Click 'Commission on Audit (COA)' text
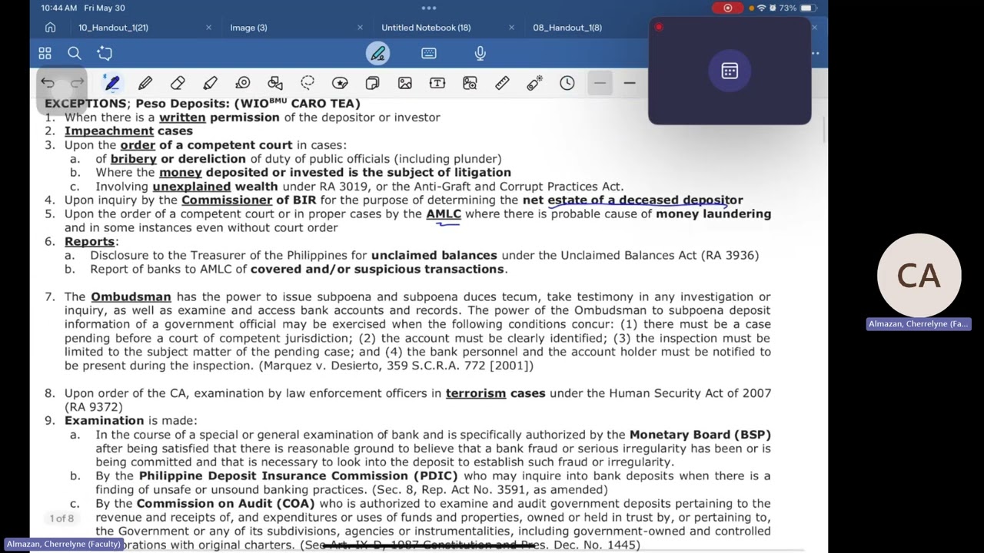This screenshot has width=984, height=553. [x=225, y=504]
